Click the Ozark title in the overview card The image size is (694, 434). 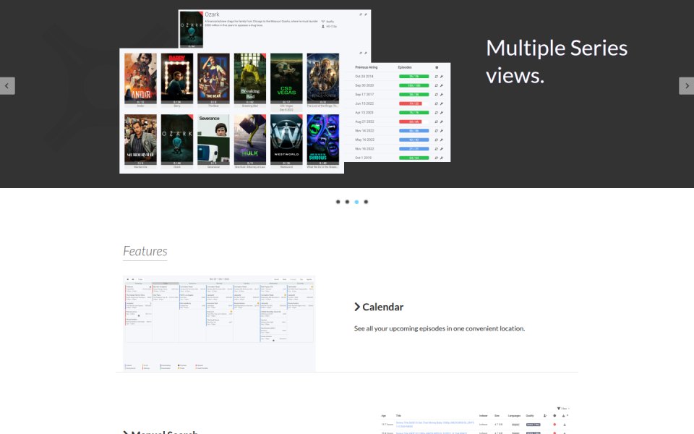pos(212,14)
